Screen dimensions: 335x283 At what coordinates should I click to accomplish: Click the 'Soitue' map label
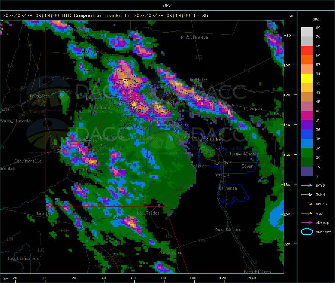click(x=198, y=166)
